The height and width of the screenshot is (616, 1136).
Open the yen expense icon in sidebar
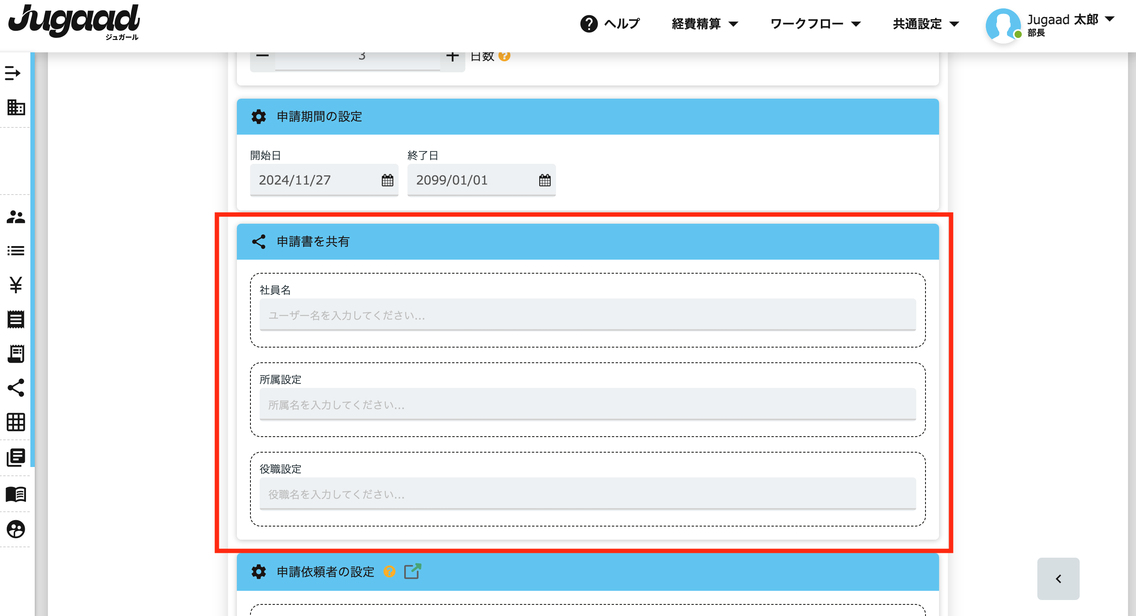(16, 285)
